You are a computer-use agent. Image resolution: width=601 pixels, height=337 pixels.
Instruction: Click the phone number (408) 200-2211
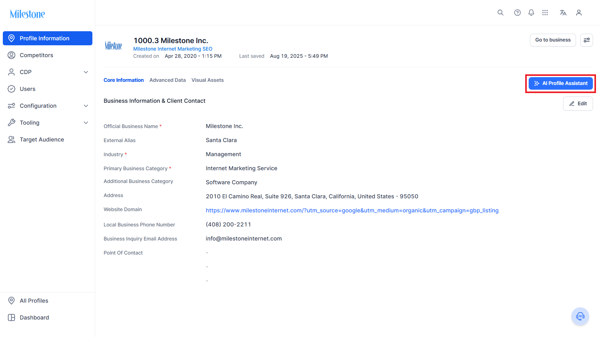click(228, 225)
